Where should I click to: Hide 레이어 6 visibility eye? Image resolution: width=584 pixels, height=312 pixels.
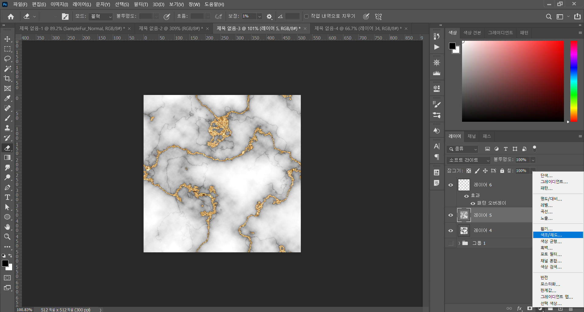(x=451, y=185)
